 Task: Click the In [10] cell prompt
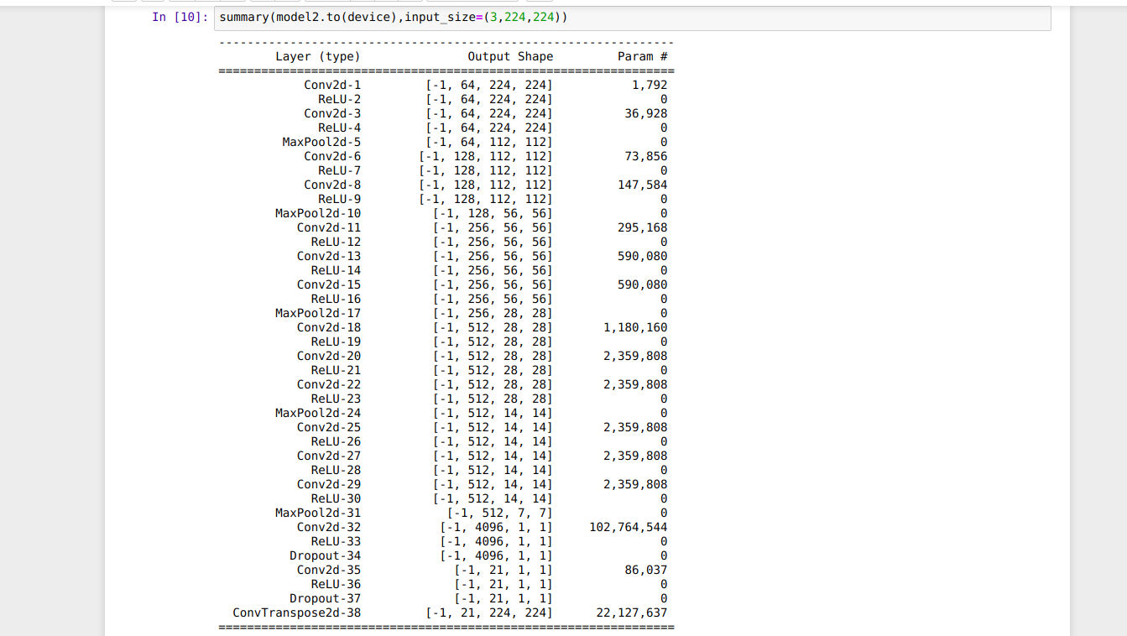click(x=180, y=18)
